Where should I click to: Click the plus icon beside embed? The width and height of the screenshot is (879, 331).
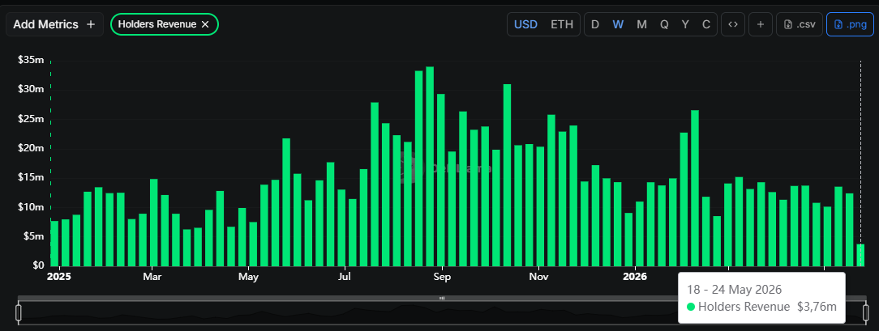760,24
